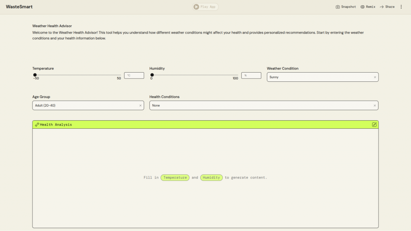Click the Share arrow icon
The image size is (411, 231).
pyautogui.click(x=382, y=7)
